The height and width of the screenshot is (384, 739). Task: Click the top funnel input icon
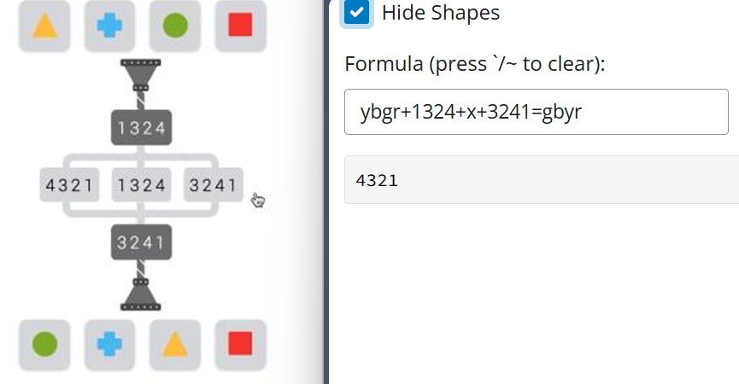[x=142, y=75]
